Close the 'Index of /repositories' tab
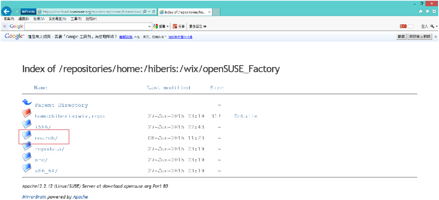Screen dimensions: 439x200 (x=209, y=12)
